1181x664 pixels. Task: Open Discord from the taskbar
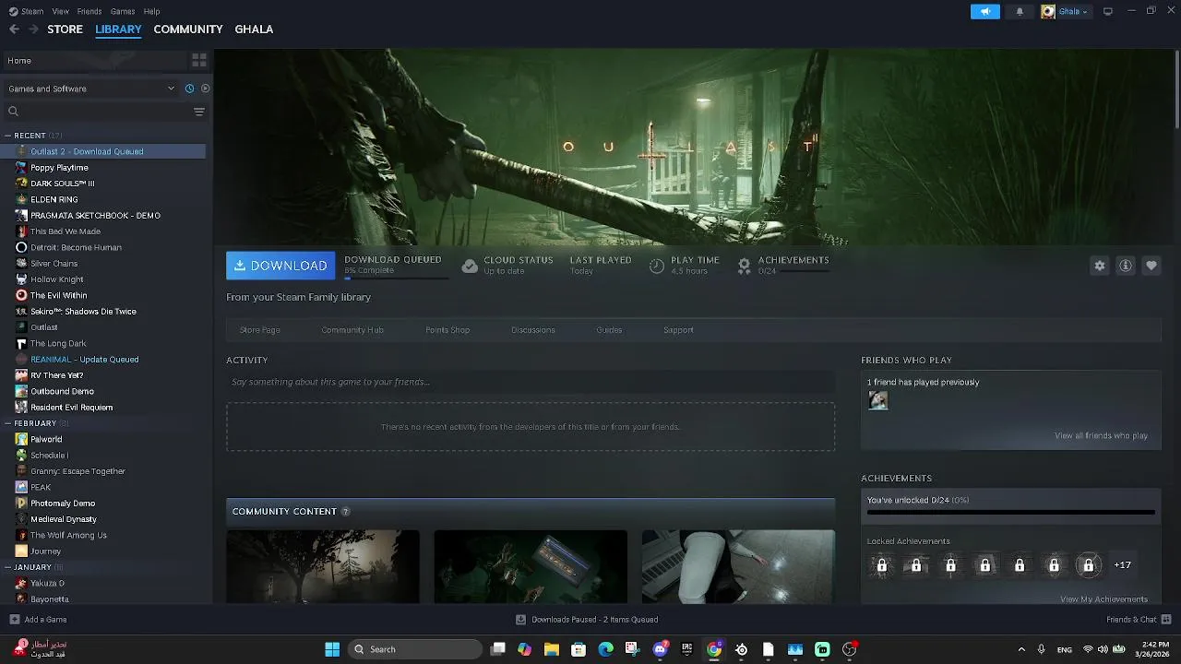[660, 649]
